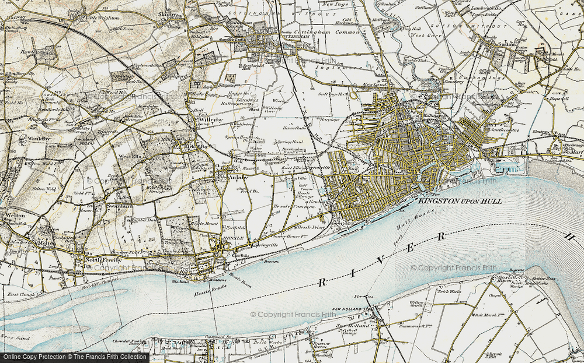
Task: Select the Willerby village name
Action: [211, 120]
